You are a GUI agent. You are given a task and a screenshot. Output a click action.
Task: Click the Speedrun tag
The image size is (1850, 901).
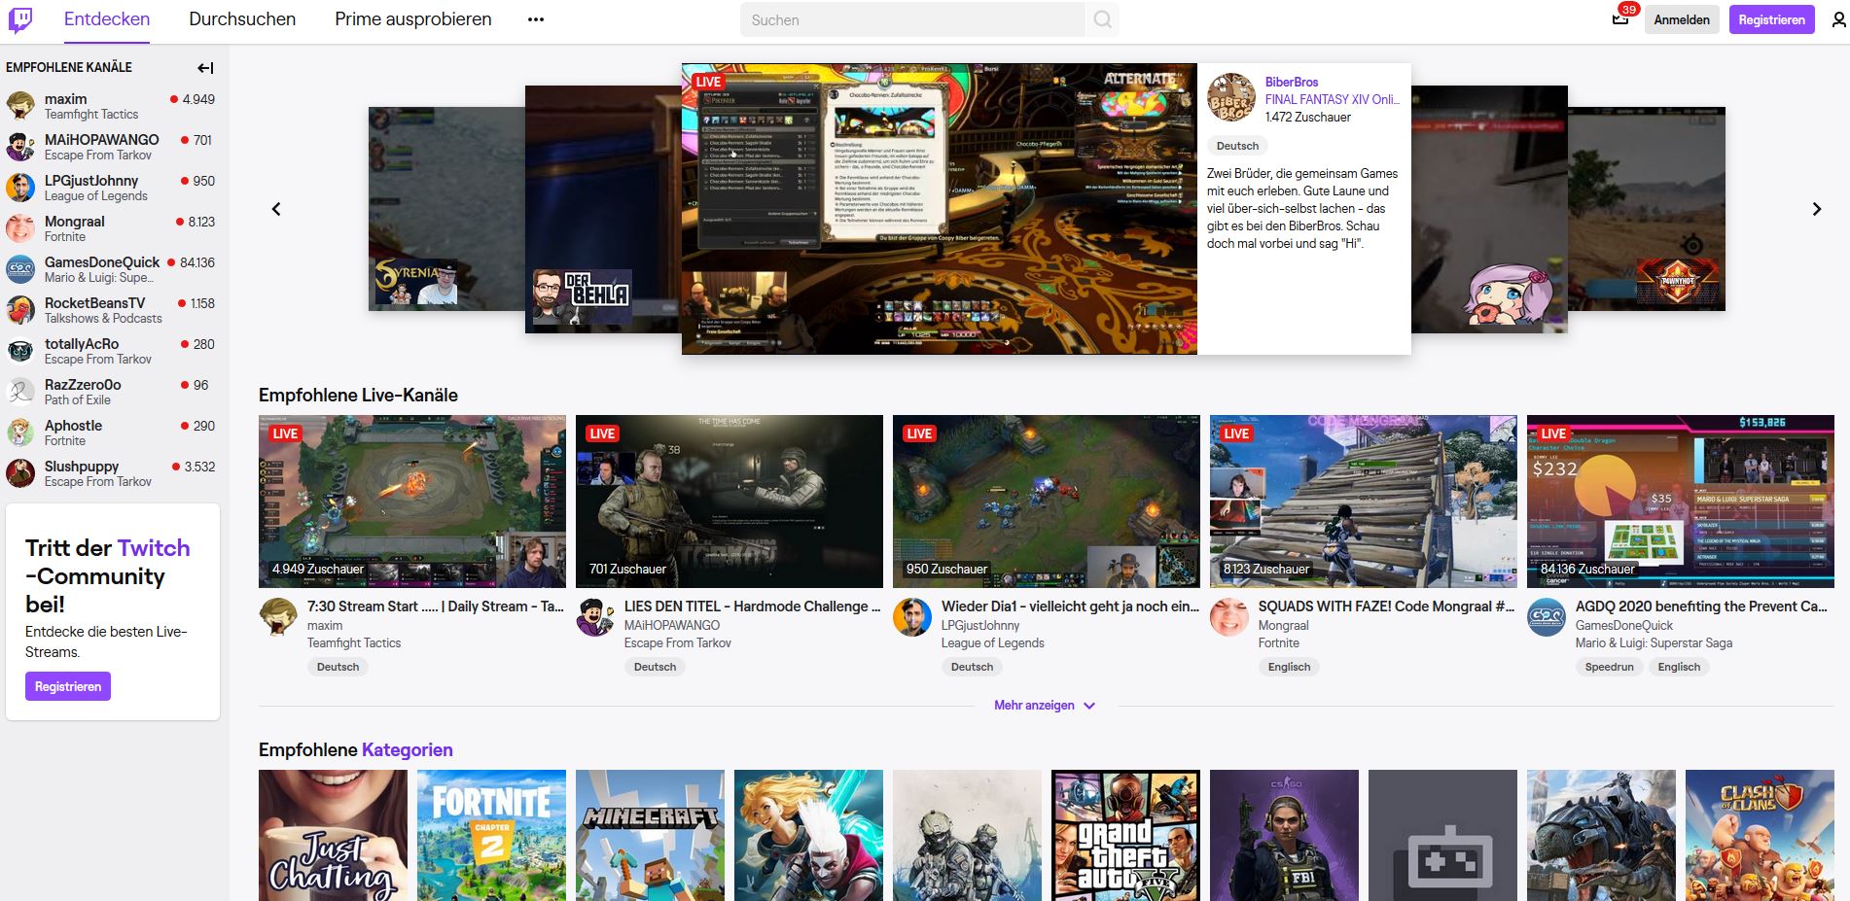1609,667
